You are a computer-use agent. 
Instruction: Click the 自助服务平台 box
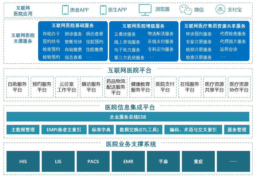pos(17,87)
